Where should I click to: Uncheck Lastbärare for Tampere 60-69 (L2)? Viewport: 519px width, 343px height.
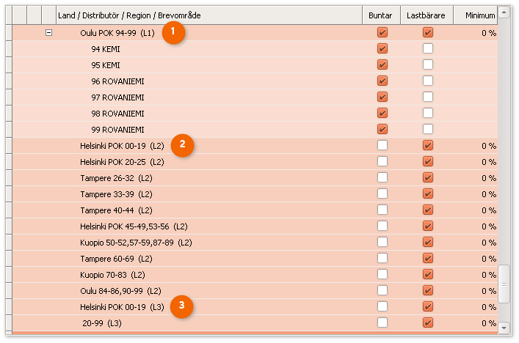[x=428, y=259]
